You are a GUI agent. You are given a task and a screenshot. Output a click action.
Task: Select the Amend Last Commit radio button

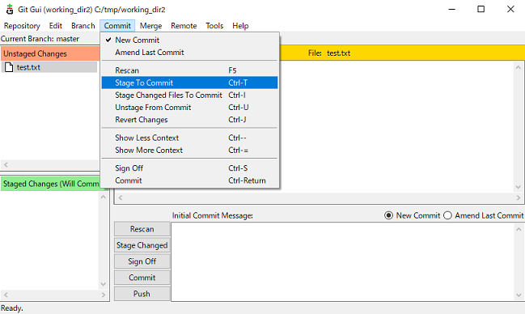(447, 215)
